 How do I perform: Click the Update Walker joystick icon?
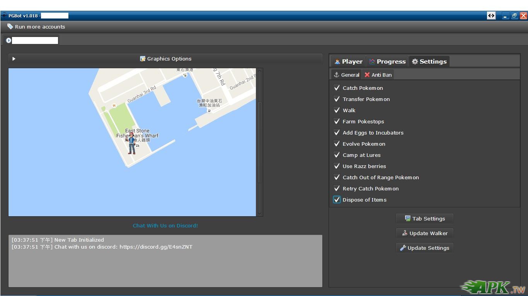click(x=405, y=233)
